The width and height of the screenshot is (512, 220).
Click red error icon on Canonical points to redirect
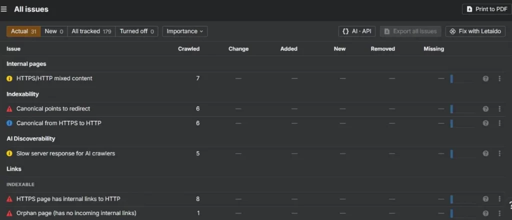pyautogui.click(x=9, y=109)
